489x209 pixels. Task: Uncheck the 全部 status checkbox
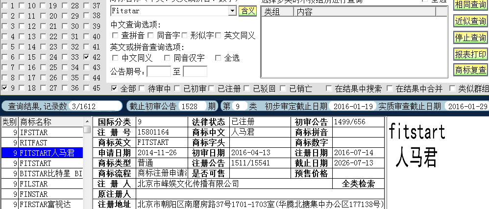[x=114, y=89]
